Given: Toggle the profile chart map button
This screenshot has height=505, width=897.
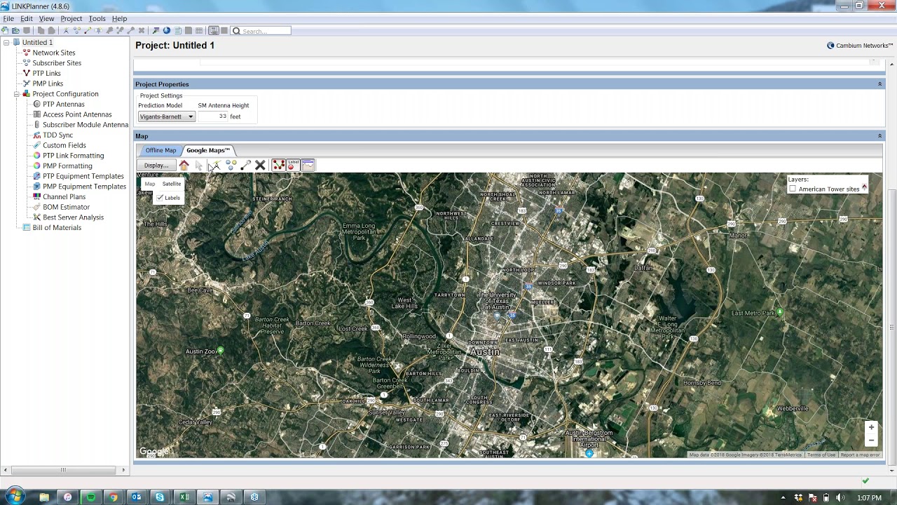Looking at the screenshot, I should coord(308,165).
